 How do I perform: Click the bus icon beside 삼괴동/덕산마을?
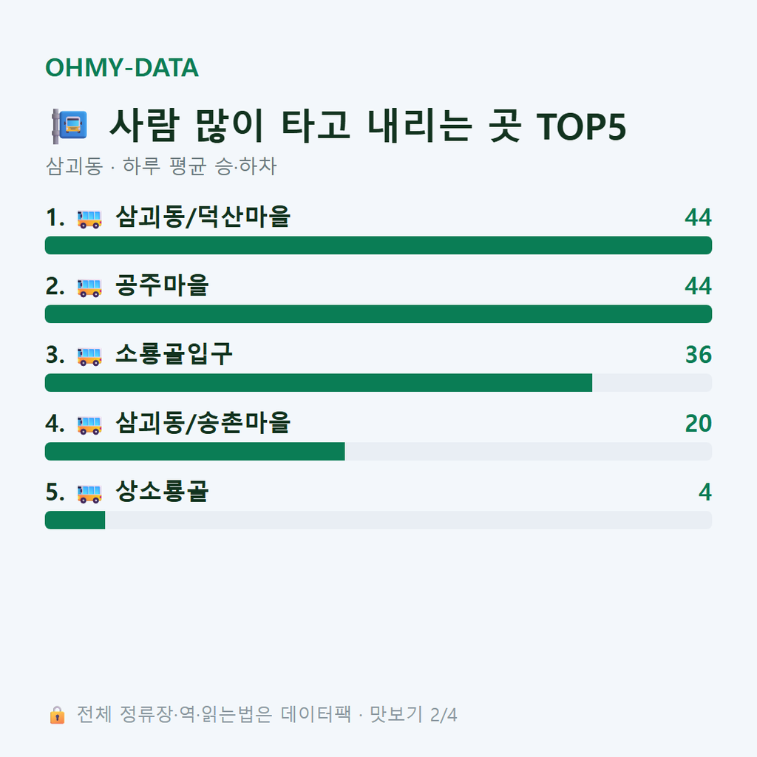(89, 219)
